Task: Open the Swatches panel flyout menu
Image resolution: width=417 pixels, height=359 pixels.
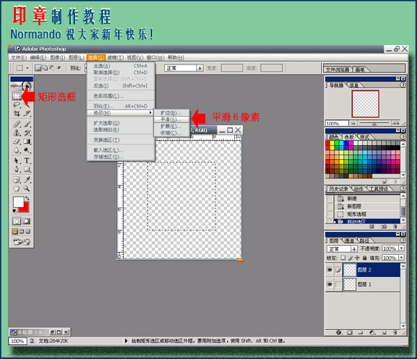Action: click(x=403, y=136)
